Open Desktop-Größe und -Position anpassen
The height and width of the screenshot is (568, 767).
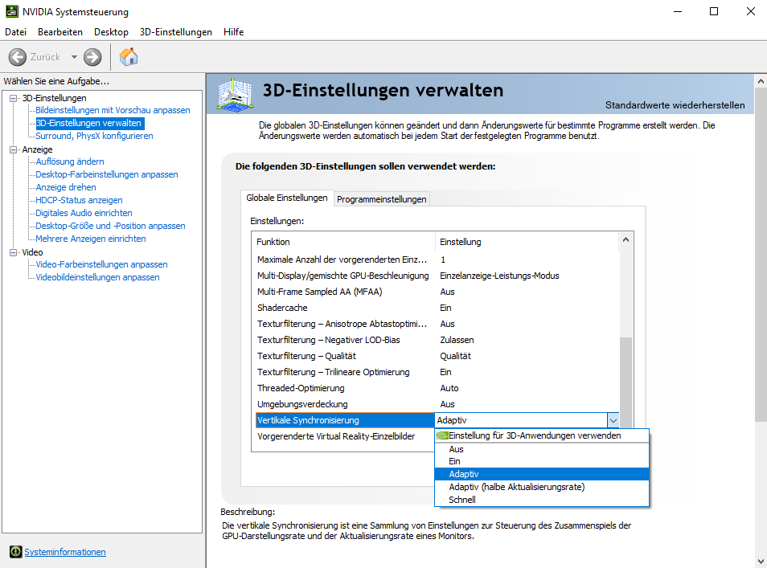click(x=110, y=226)
